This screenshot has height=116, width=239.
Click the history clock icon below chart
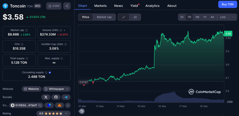(82, 111)
